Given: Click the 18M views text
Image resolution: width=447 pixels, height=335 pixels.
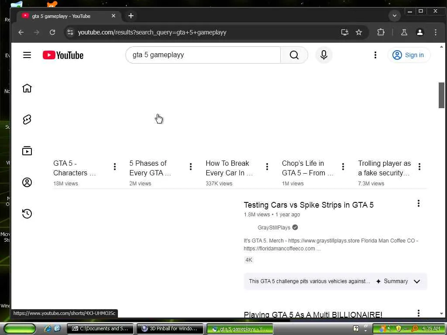Looking at the screenshot, I should coord(65,184).
